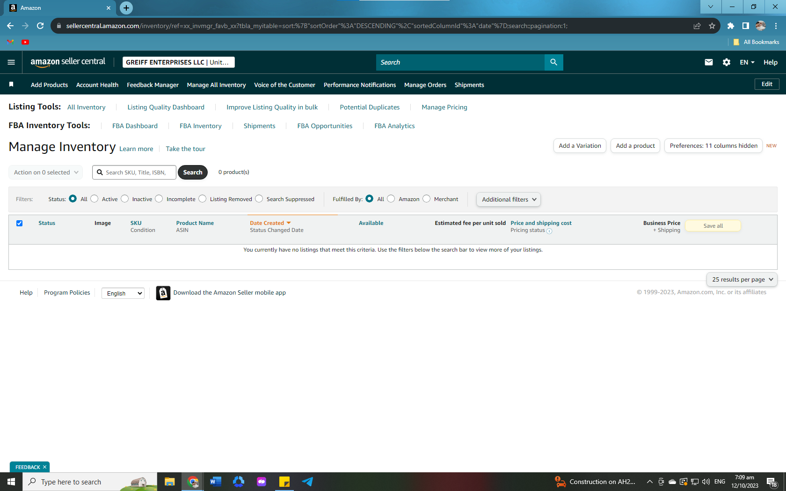This screenshot has height=491, width=786.
Task: Reload the current browser page
Action: [x=40, y=26]
